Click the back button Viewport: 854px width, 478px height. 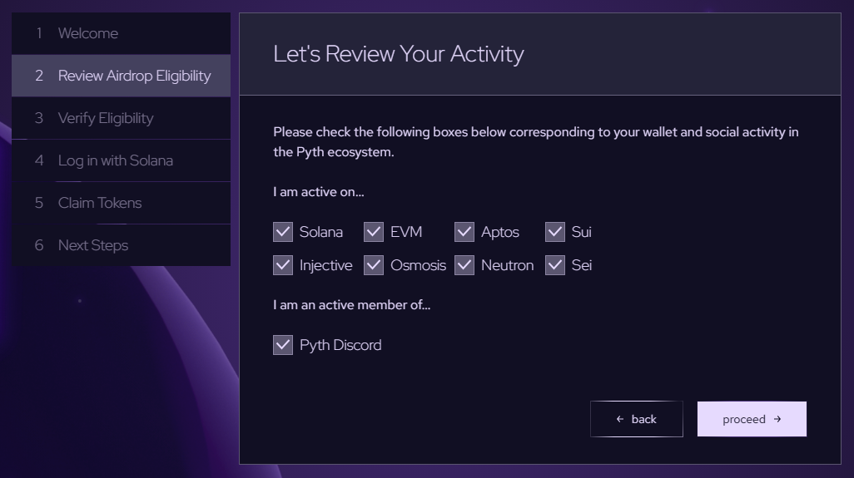(x=636, y=419)
